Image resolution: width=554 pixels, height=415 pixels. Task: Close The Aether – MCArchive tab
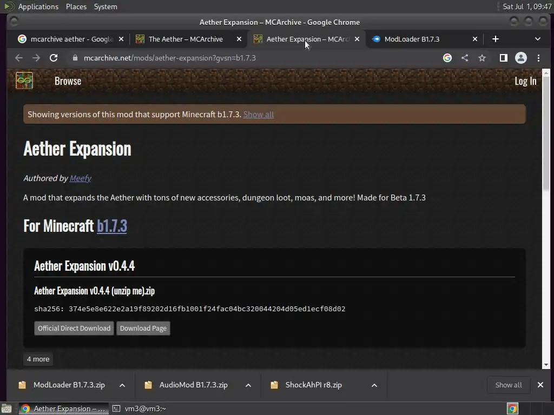(239, 39)
